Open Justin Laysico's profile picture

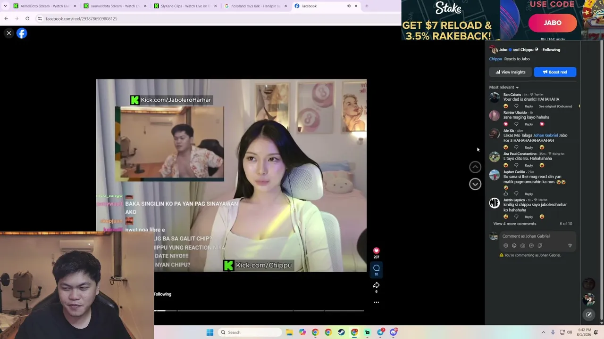[x=494, y=203]
